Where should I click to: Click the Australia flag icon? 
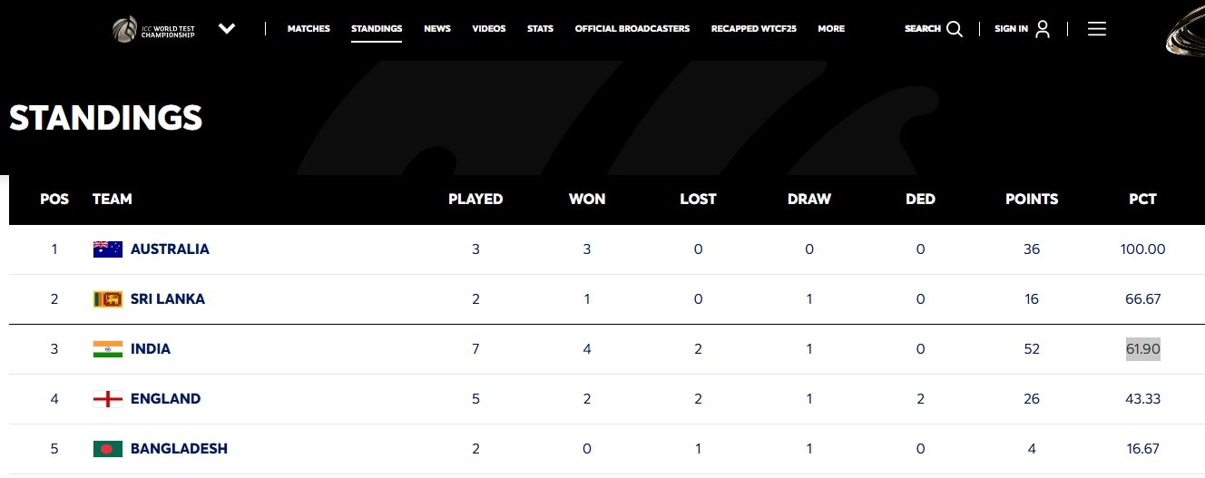pyautogui.click(x=108, y=249)
